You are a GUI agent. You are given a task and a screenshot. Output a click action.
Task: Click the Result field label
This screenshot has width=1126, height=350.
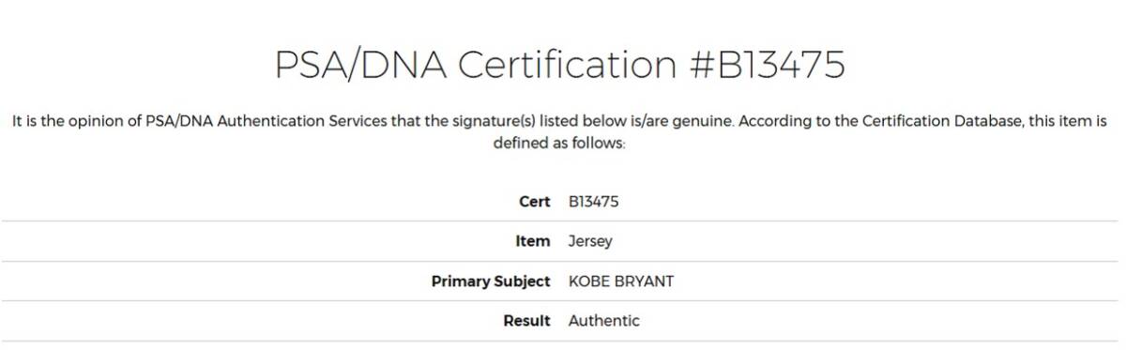[x=526, y=321]
